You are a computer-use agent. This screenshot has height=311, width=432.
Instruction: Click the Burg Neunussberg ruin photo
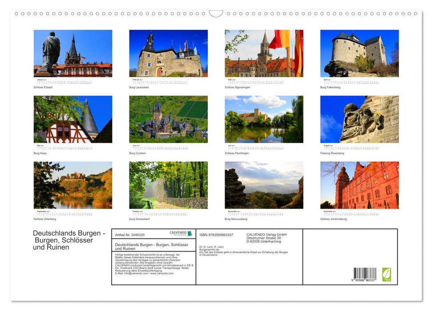(x=264, y=185)
